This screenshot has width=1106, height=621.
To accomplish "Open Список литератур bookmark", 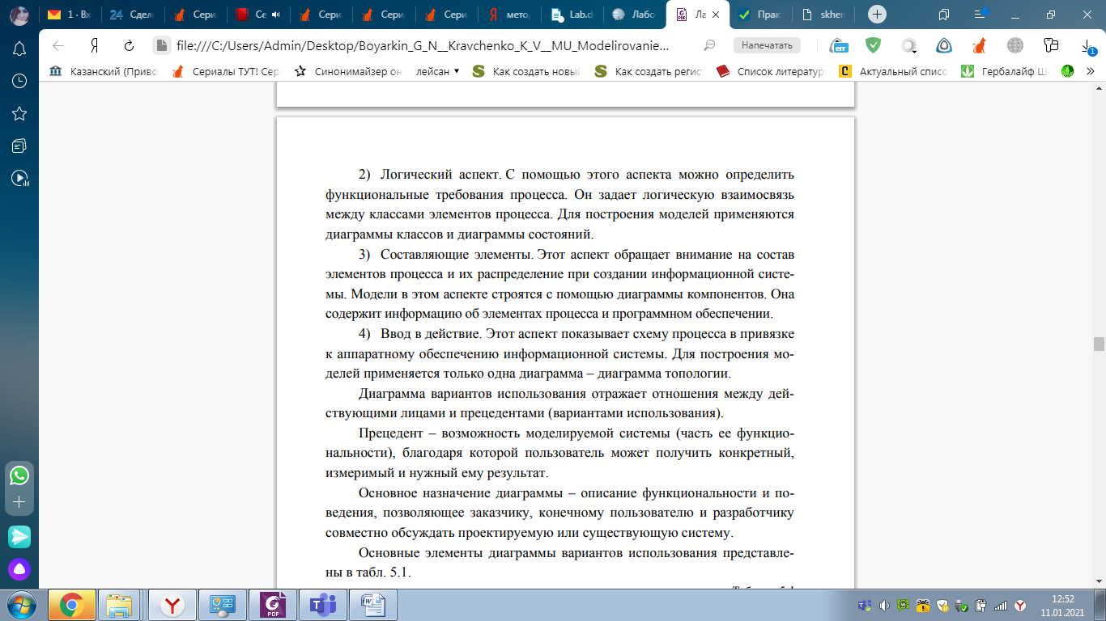I will [x=771, y=71].
